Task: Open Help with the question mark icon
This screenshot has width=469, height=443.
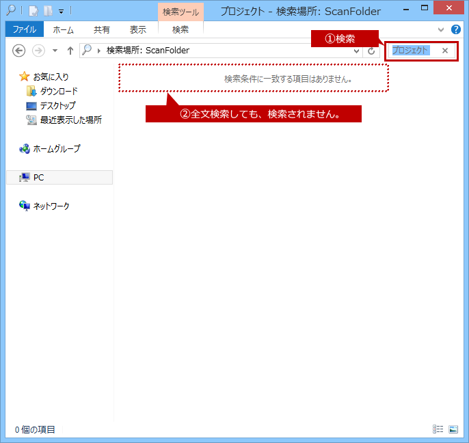Action: tap(456, 29)
